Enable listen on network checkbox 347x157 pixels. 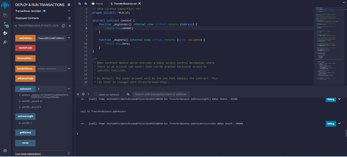[x=95, y=94]
